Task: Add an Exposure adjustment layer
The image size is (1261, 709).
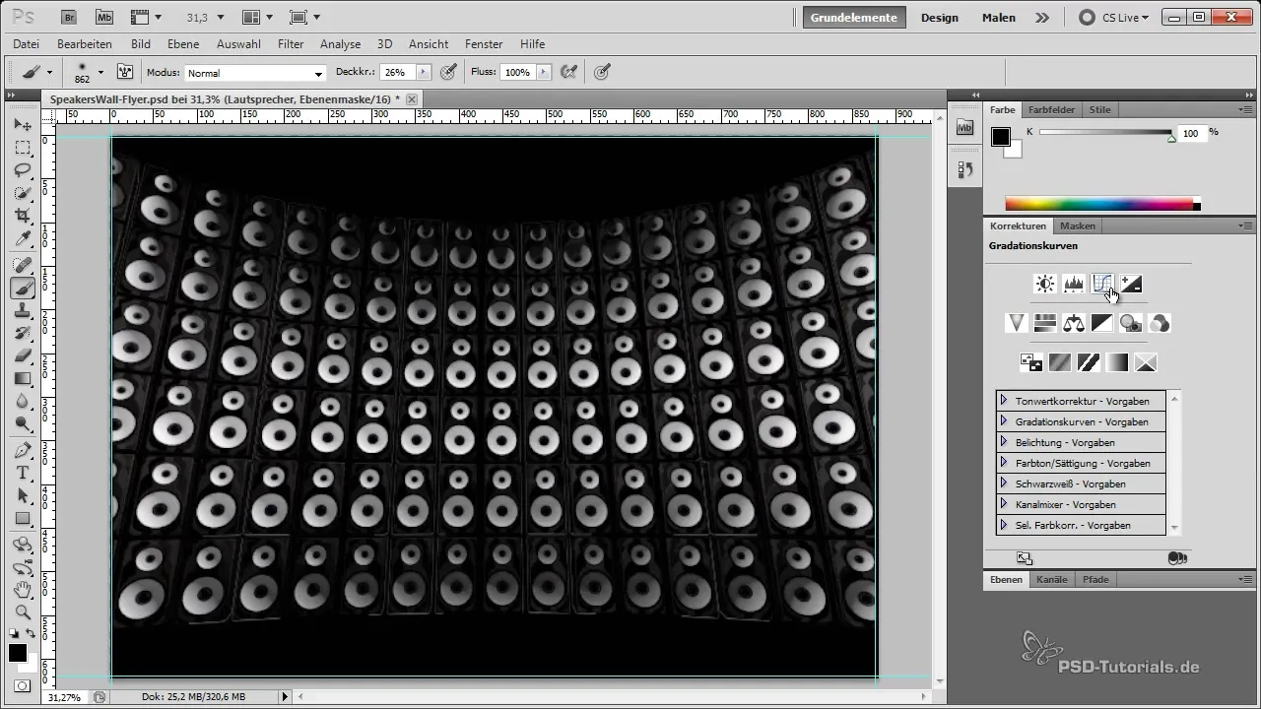Action: [1131, 285]
